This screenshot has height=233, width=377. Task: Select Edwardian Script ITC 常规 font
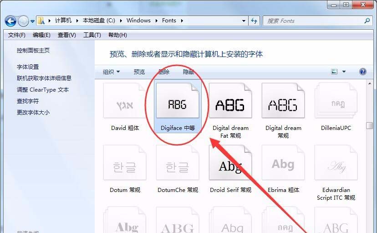(336, 163)
